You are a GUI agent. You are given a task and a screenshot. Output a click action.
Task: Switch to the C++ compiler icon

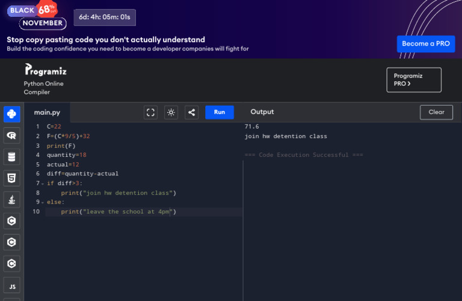tap(12, 242)
